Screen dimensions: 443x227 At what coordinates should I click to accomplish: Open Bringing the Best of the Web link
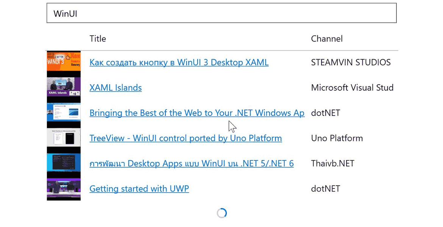(x=197, y=113)
